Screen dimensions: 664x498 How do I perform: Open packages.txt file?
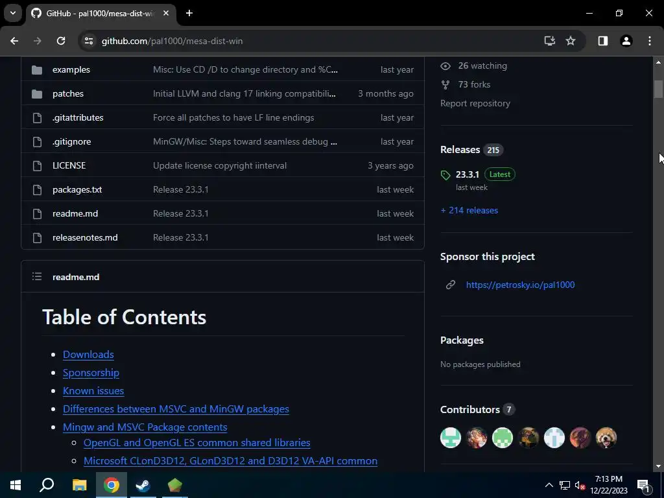pos(77,190)
